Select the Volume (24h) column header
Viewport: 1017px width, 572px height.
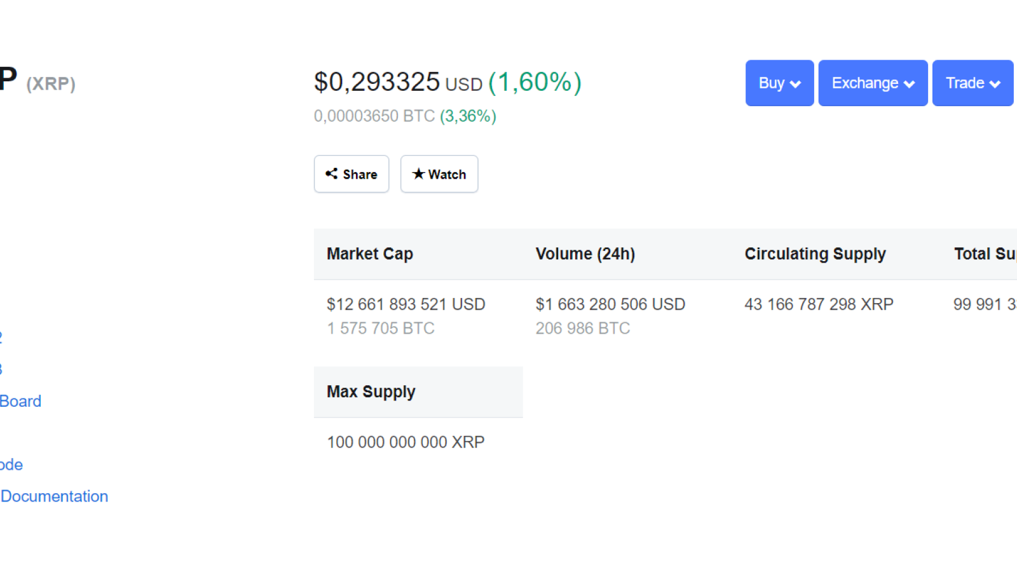coord(585,254)
